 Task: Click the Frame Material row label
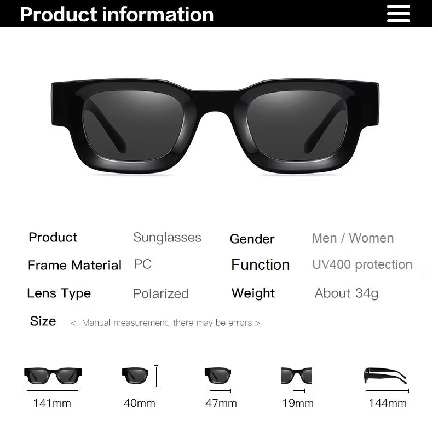[74, 265]
